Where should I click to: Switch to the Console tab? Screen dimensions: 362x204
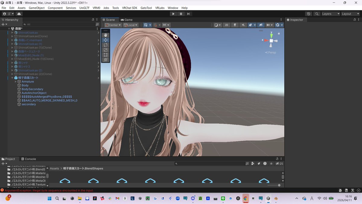[28, 159]
